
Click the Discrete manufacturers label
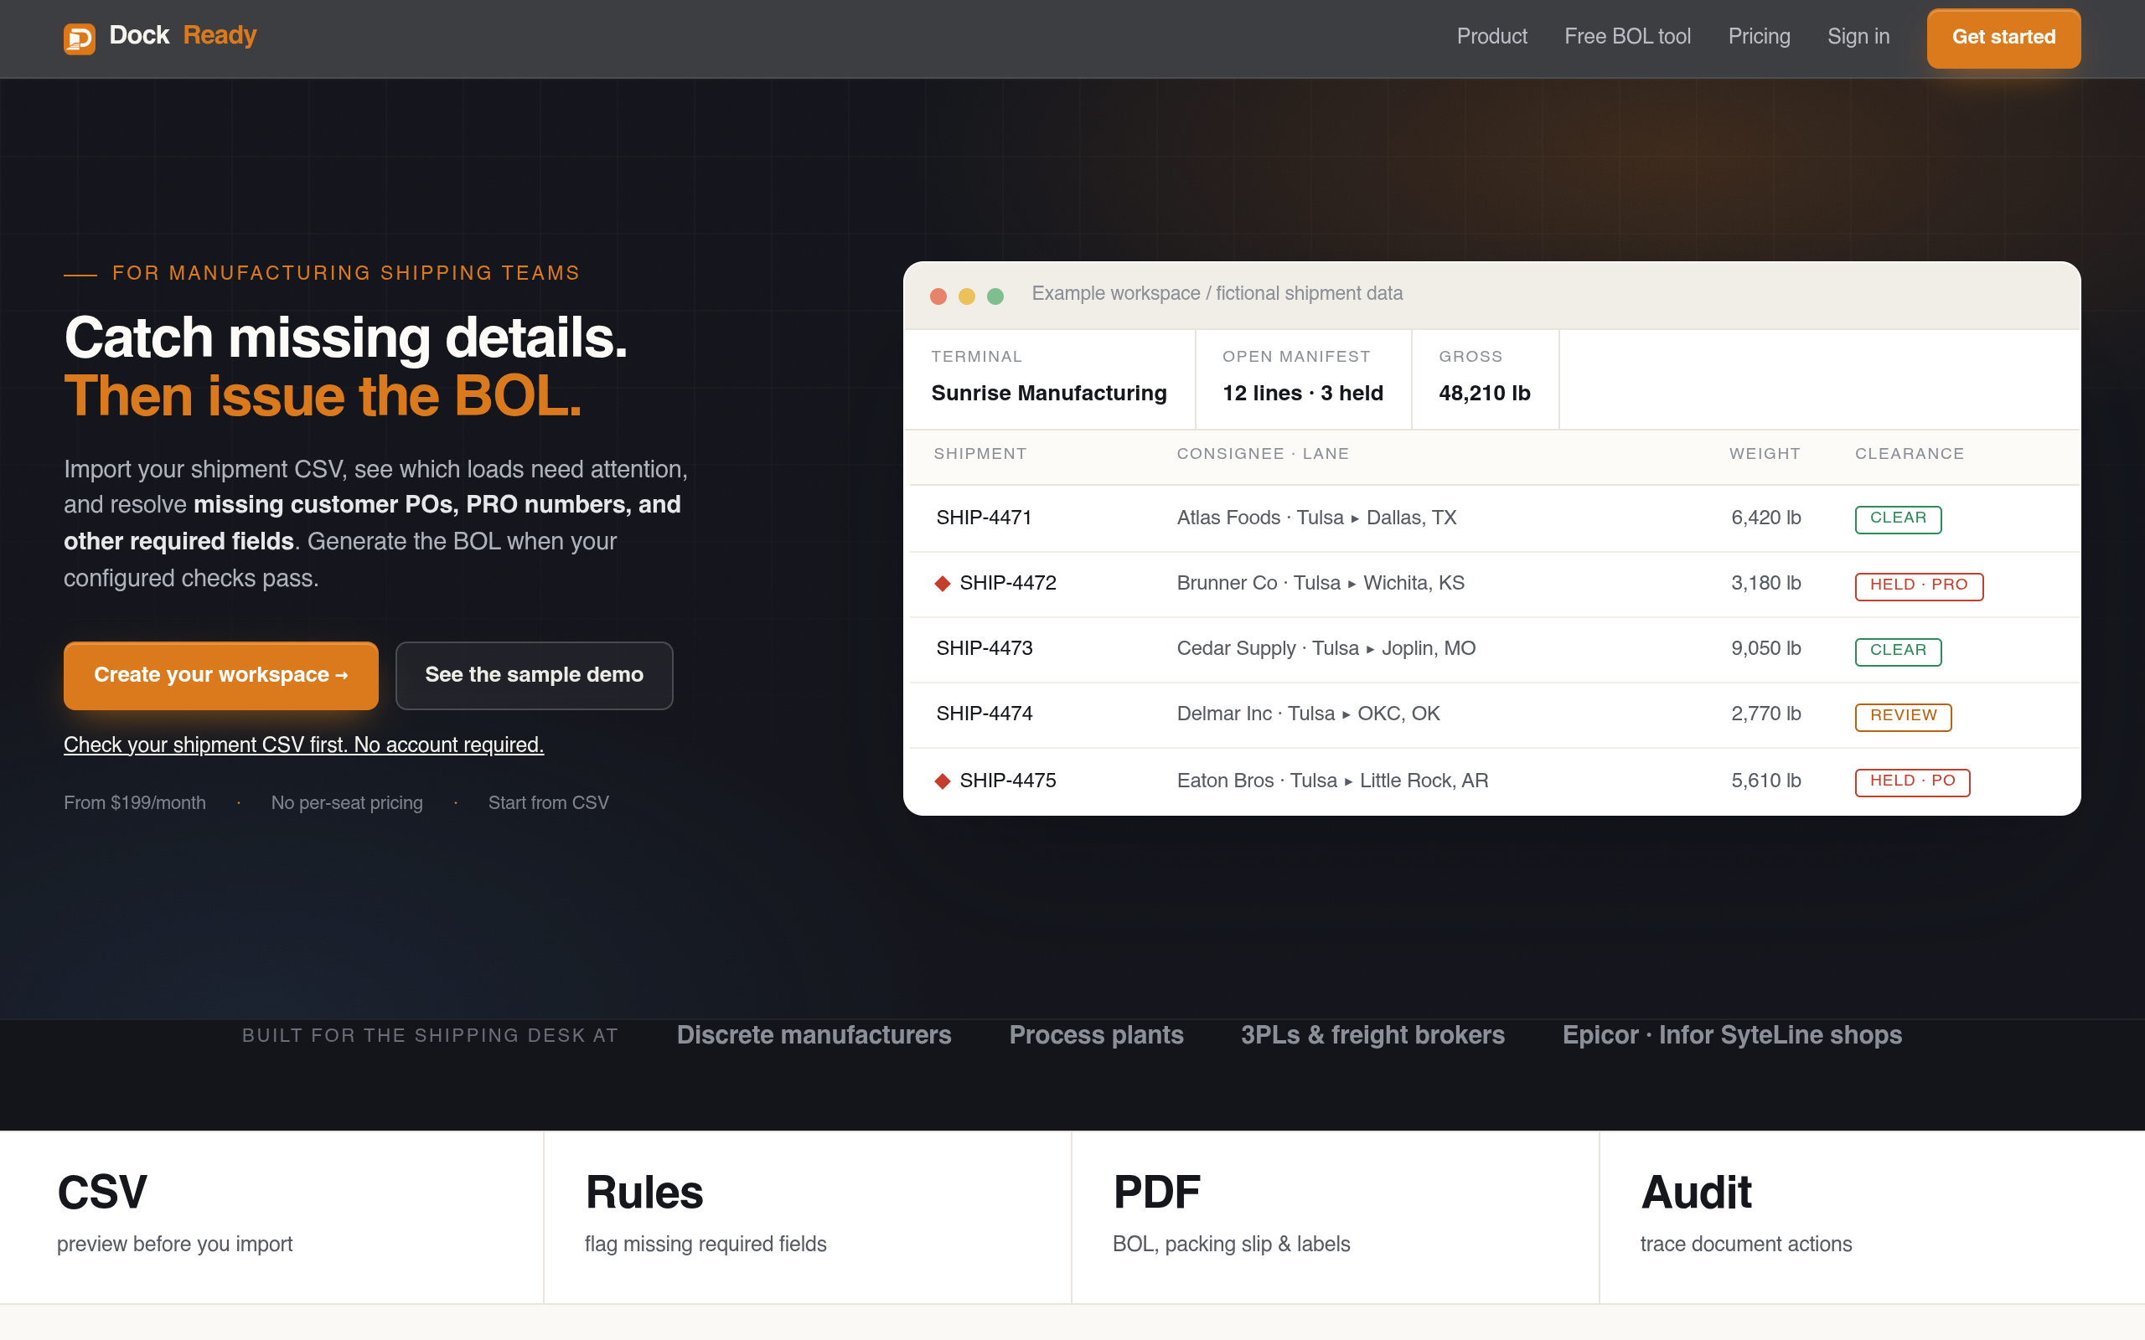click(x=814, y=1035)
